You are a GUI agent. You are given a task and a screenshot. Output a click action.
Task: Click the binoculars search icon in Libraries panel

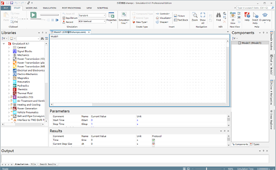point(42,38)
